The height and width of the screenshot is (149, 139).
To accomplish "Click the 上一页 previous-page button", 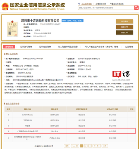I will coord(75,146).
